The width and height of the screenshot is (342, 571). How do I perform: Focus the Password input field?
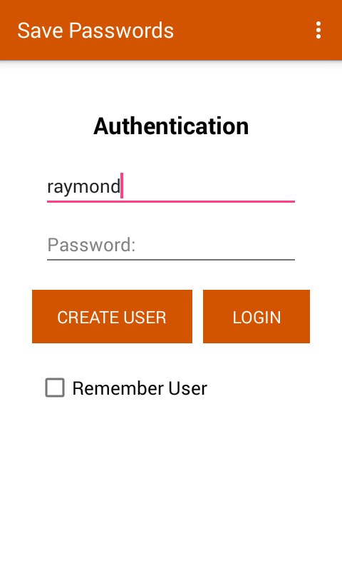(171, 245)
